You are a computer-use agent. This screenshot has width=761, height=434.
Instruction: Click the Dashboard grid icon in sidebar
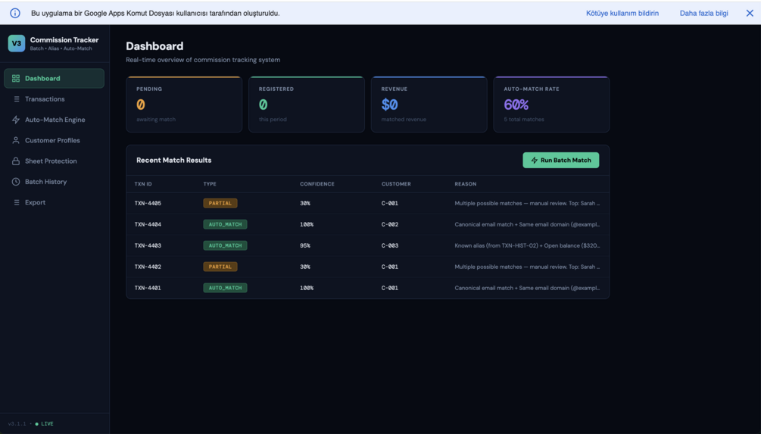pyautogui.click(x=16, y=78)
